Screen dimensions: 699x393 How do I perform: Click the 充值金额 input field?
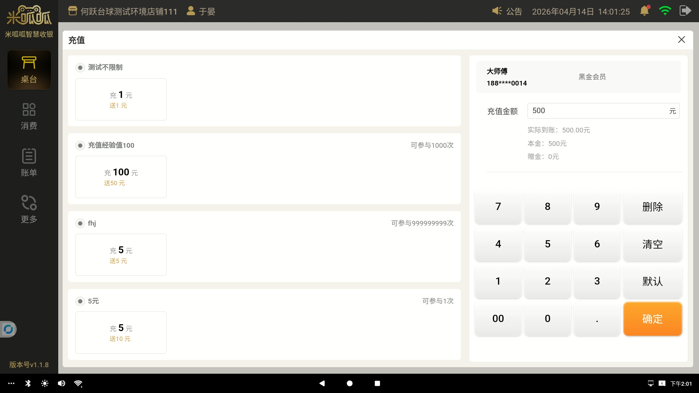(597, 111)
